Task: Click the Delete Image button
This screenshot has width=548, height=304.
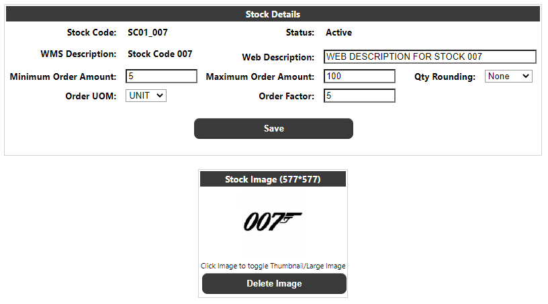Action: click(x=274, y=283)
